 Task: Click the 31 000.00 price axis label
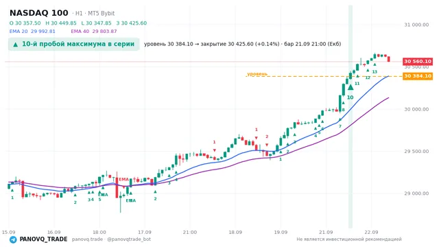(x=416, y=25)
